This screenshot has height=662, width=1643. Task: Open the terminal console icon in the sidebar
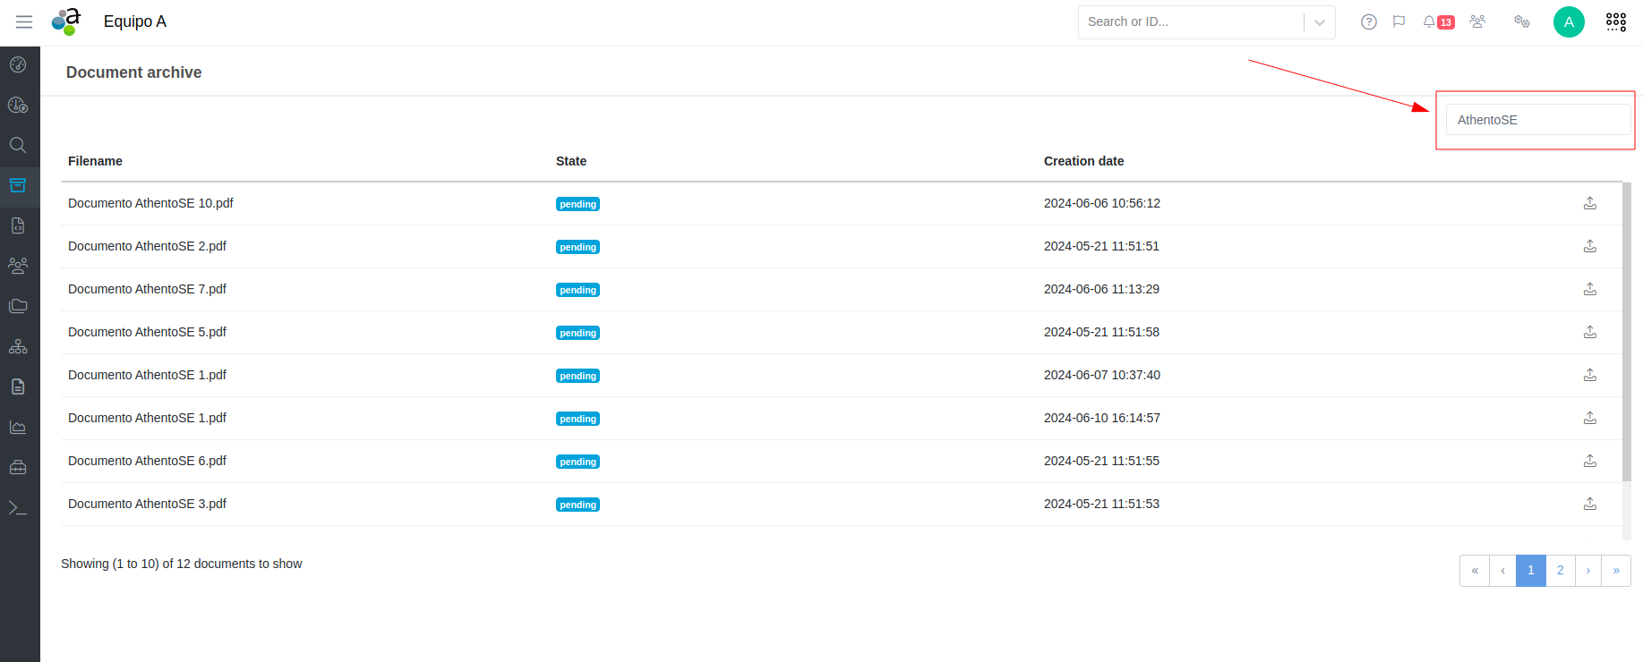(18, 507)
